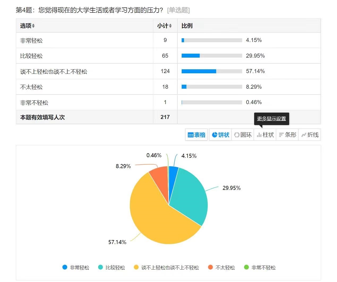
Task: Display the 条形 bar chart view
Action: (x=288, y=135)
